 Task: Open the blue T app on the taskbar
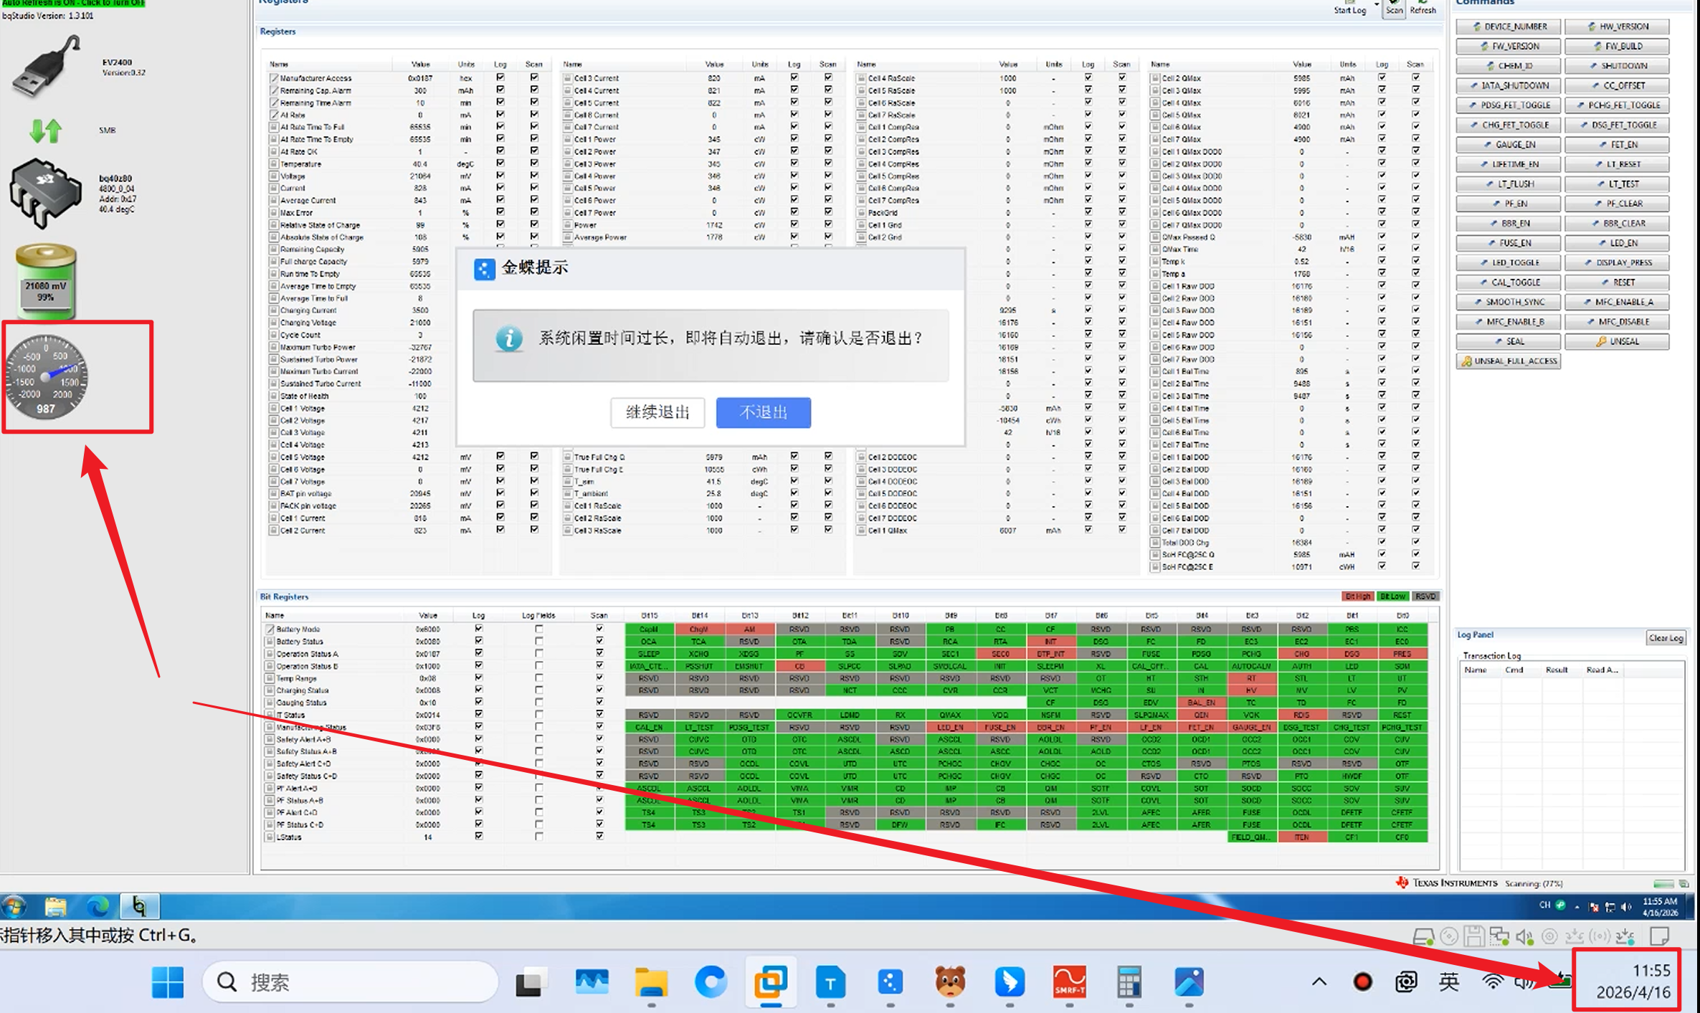[830, 982]
